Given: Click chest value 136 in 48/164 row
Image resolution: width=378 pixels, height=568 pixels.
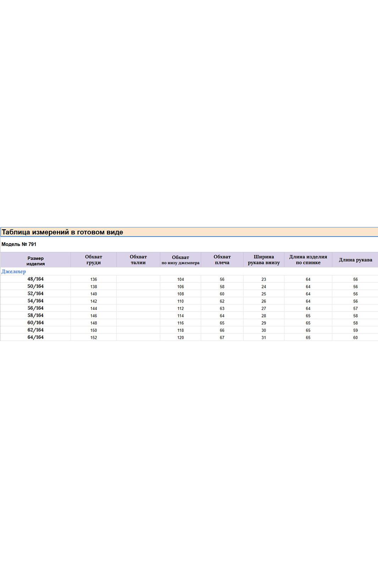Looking at the screenshot, I should (x=94, y=279).
